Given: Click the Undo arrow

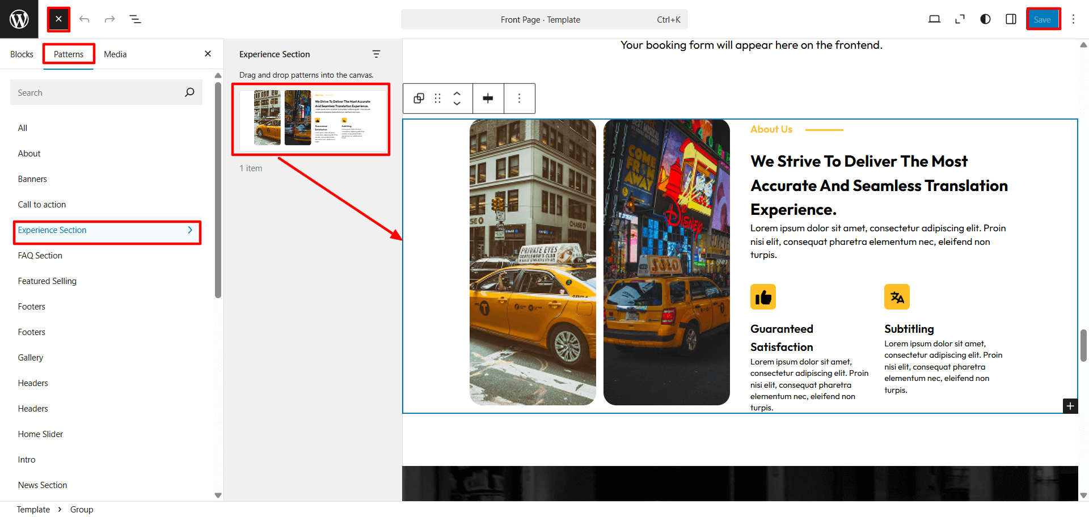Looking at the screenshot, I should pos(85,19).
